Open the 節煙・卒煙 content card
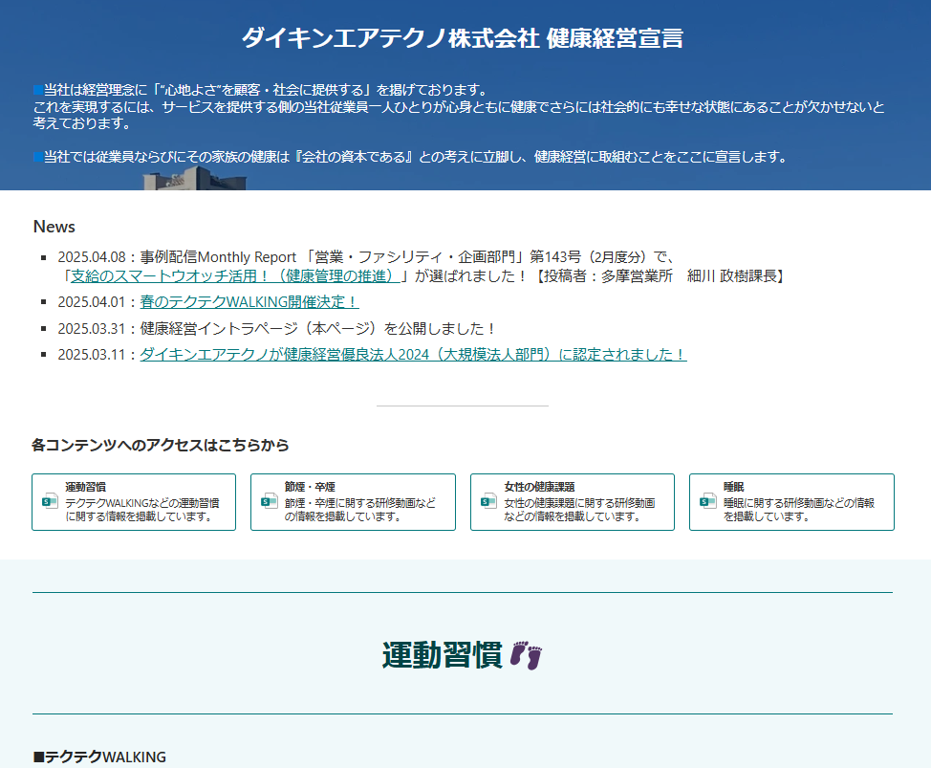 354,502
